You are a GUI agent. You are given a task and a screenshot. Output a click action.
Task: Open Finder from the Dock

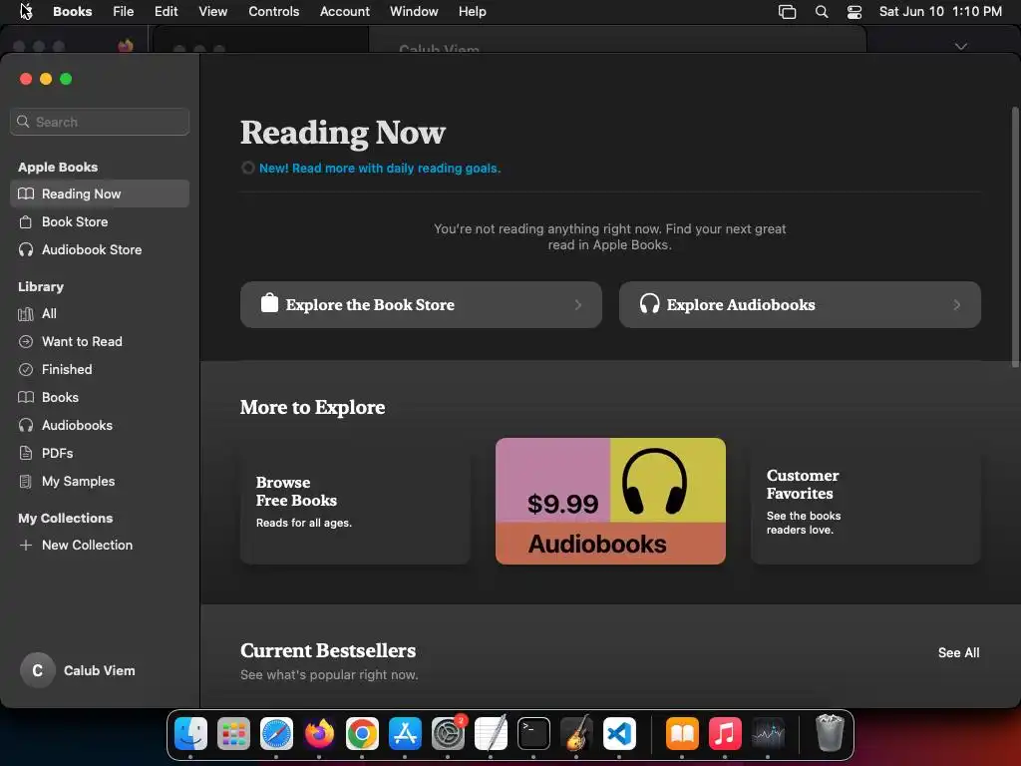pyautogui.click(x=190, y=733)
